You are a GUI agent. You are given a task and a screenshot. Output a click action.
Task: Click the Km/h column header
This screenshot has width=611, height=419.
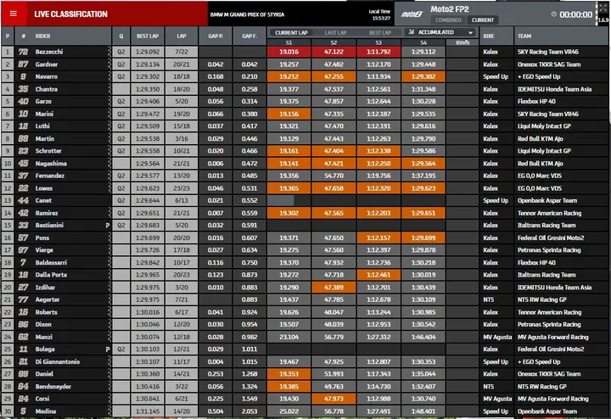tap(462, 42)
